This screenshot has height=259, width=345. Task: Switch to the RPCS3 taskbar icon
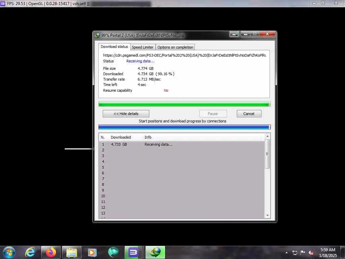pos(133,252)
